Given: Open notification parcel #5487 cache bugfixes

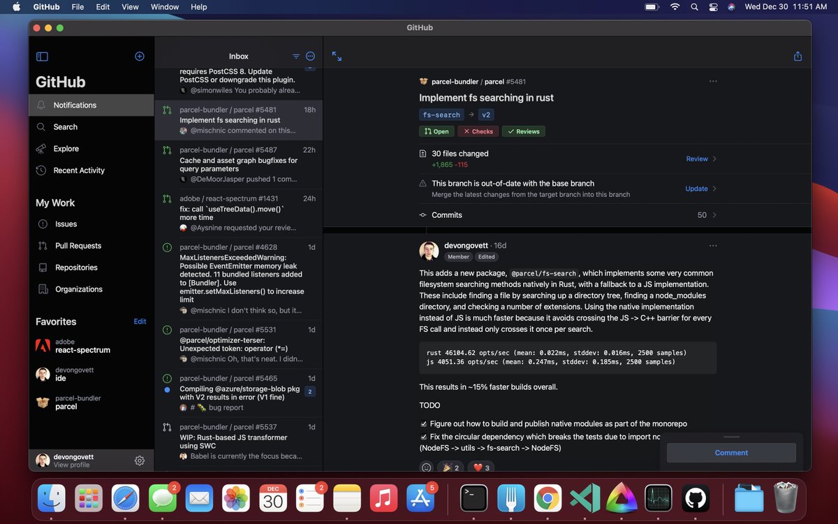Looking at the screenshot, I should click(238, 165).
